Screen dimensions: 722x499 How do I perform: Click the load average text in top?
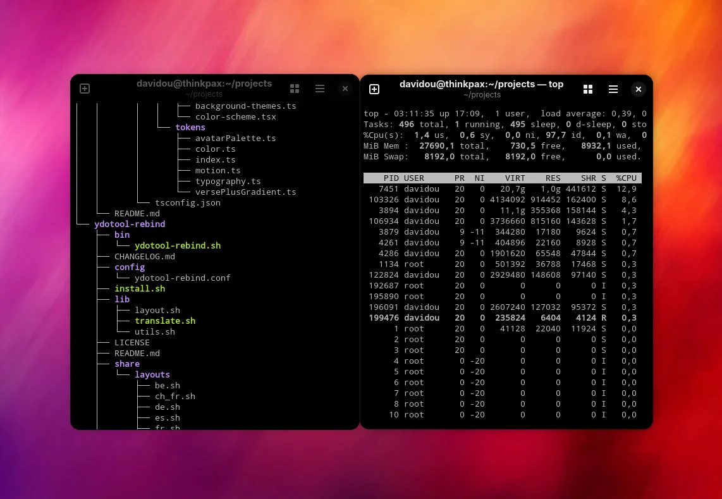click(x=593, y=113)
